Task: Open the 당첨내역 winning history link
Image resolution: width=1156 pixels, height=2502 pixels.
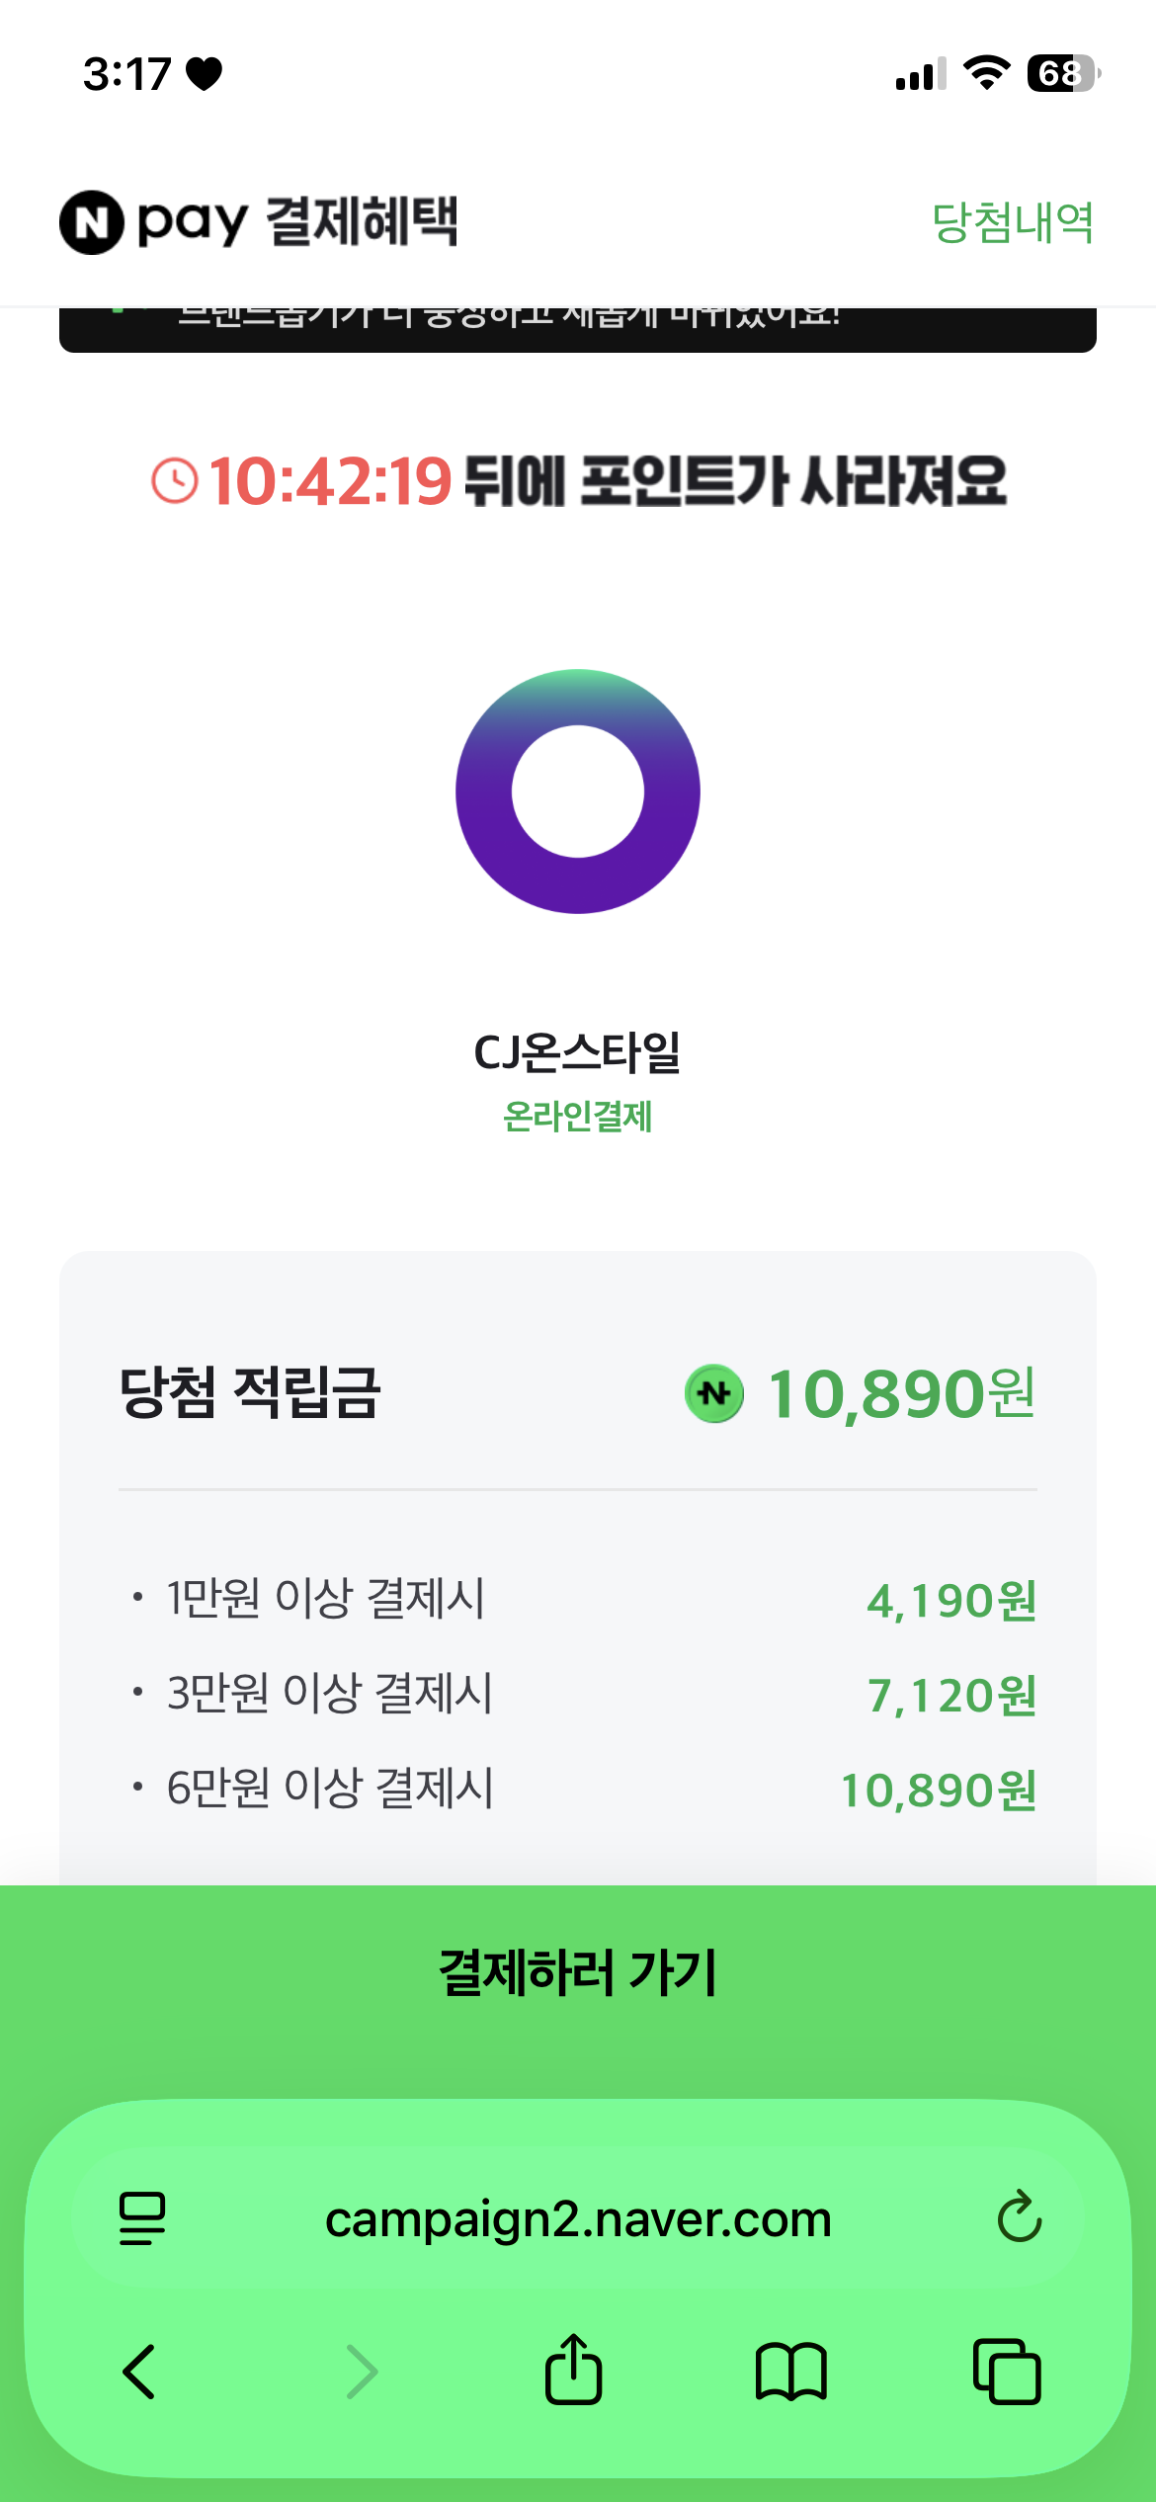Action: point(1013,222)
